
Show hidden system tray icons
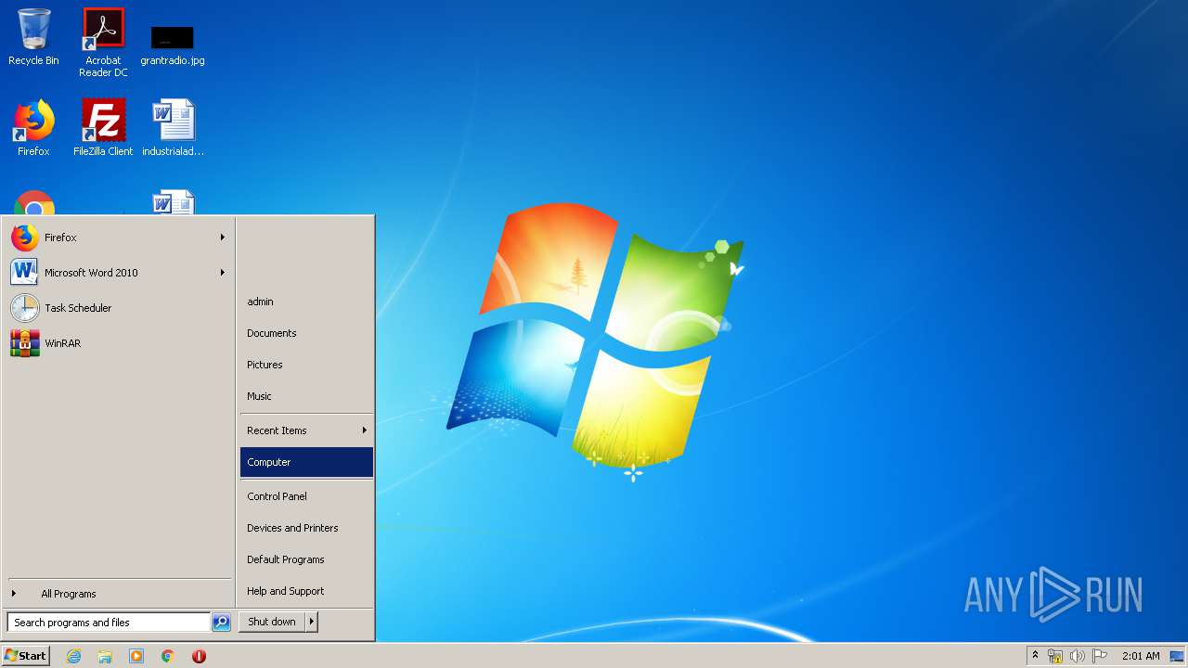coord(1035,655)
